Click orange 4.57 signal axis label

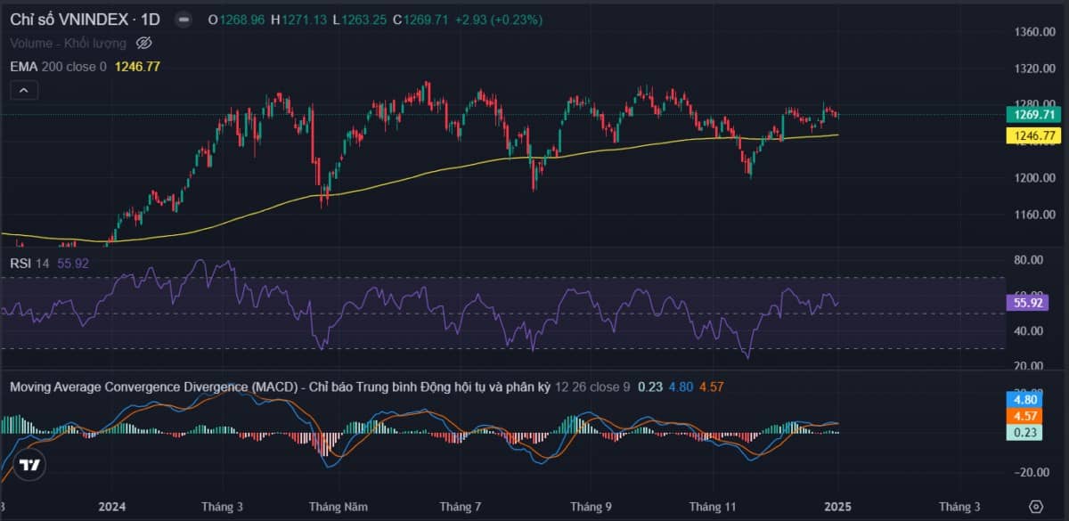(1024, 416)
